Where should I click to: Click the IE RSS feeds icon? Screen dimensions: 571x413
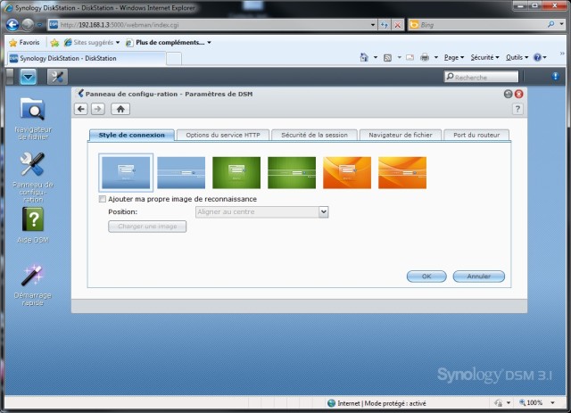(x=387, y=58)
